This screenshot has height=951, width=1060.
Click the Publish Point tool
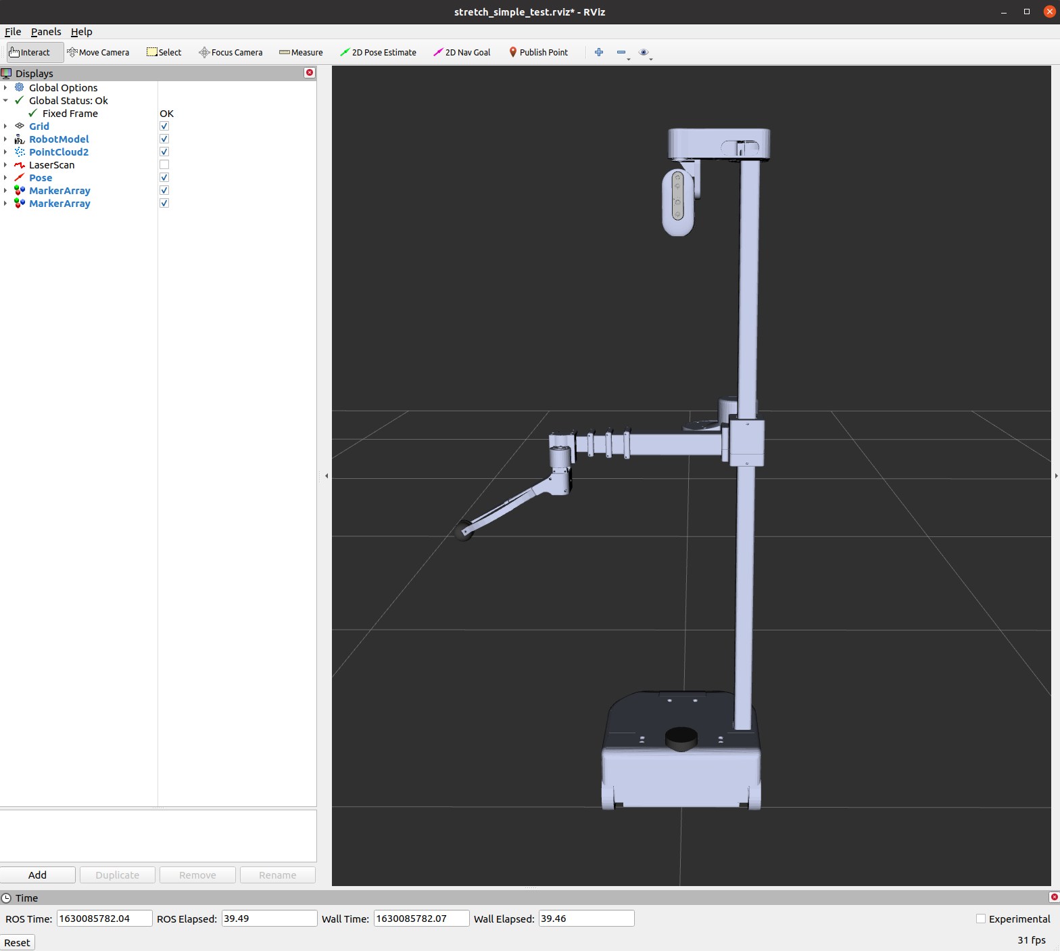pyautogui.click(x=538, y=53)
